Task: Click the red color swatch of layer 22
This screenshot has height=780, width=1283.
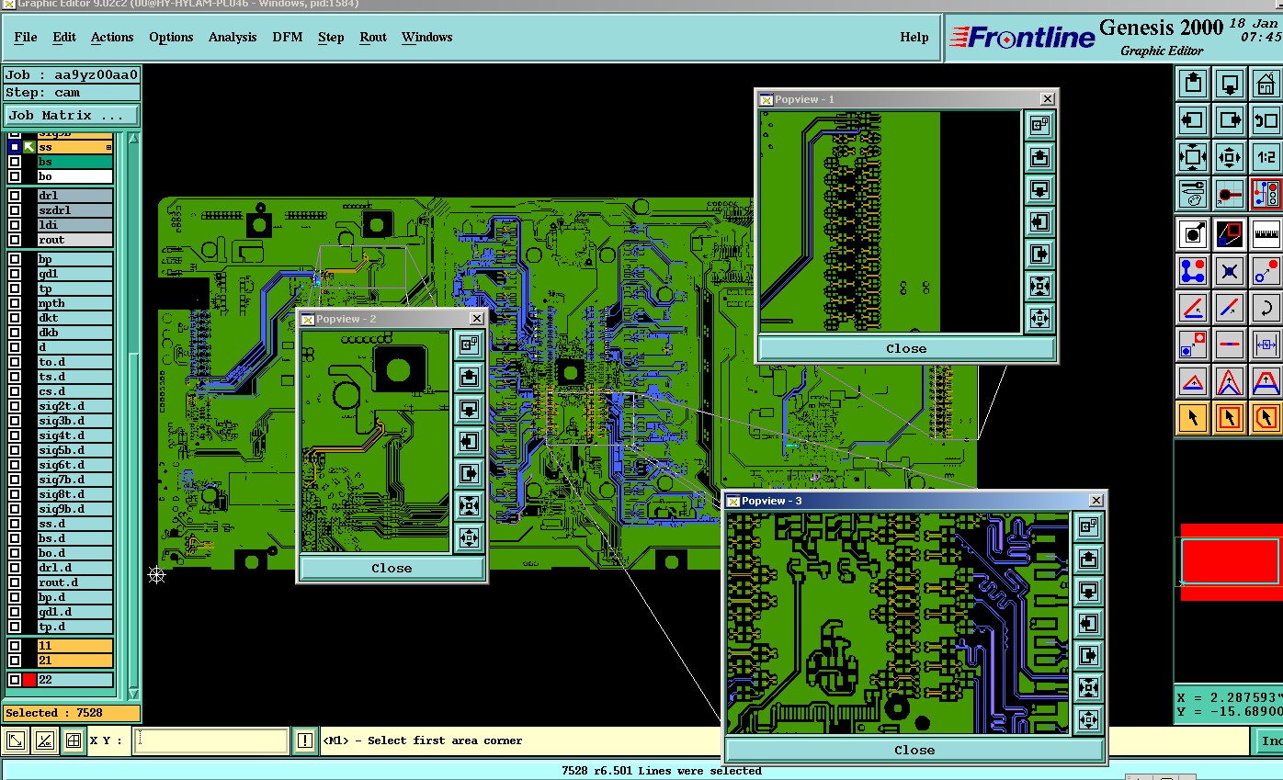Action: click(29, 680)
